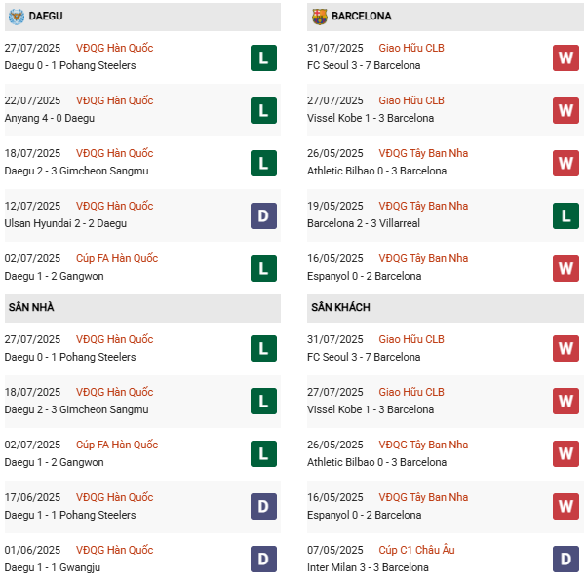The width and height of the screenshot is (585, 581).
Task: Select the Daegu 1-1 Pohang Steelers match result
Action: point(70,515)
